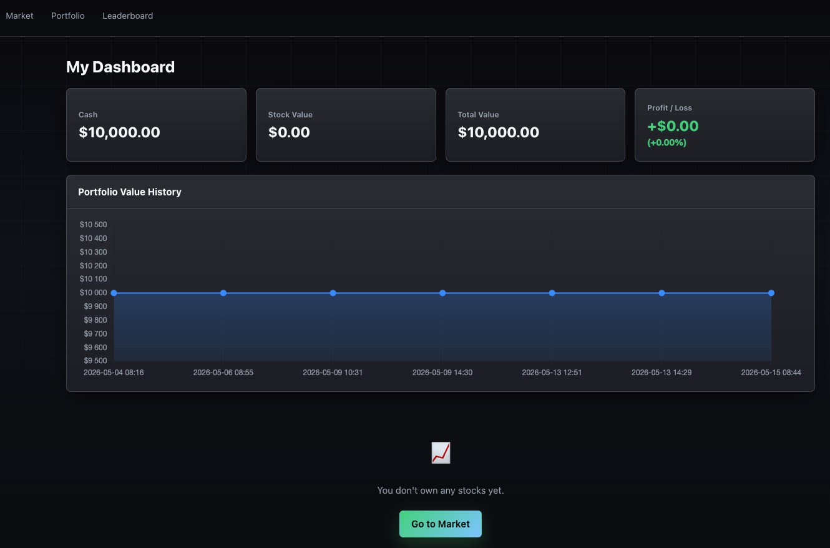Click the Total Value card label

[x=478, y=115]
